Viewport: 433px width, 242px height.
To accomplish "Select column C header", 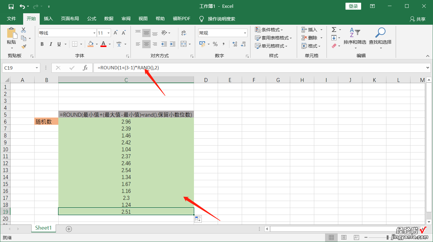I will pos(126,80).
